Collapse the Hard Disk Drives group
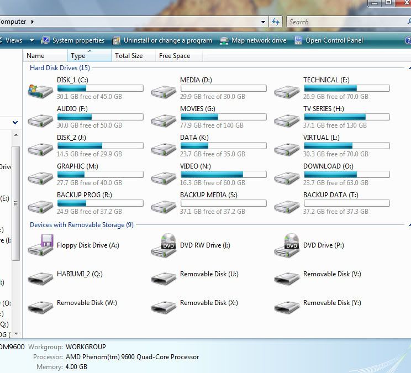This screenshot has width=411, height=373. point(408,68)
